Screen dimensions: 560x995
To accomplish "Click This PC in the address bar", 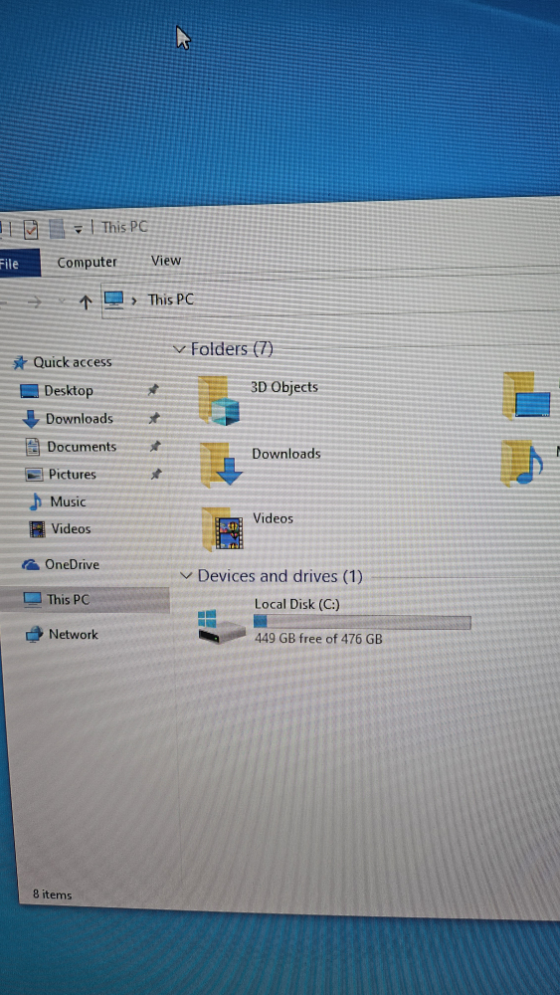I will coord(171,299).
